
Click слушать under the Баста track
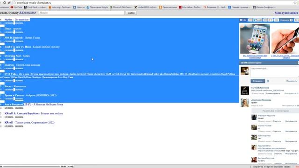click(x=9, y=90)
